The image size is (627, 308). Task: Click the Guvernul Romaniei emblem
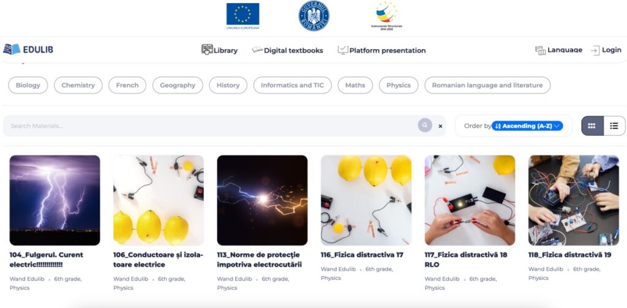coord(313,16)
